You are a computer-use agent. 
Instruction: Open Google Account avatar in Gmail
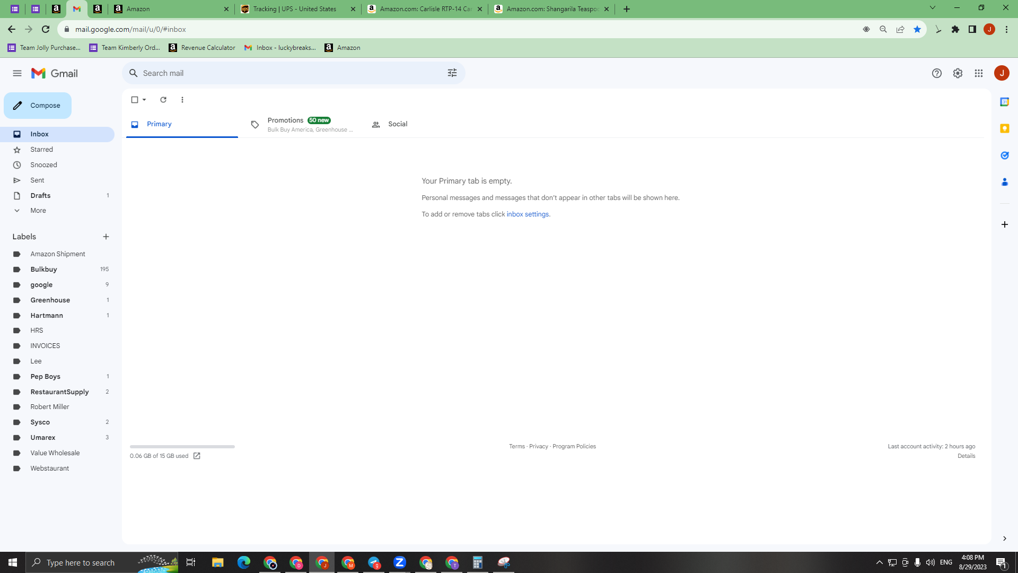[1002, 73]
